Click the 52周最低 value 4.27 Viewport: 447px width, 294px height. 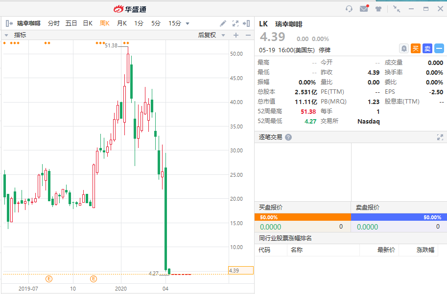click(310, 122)
